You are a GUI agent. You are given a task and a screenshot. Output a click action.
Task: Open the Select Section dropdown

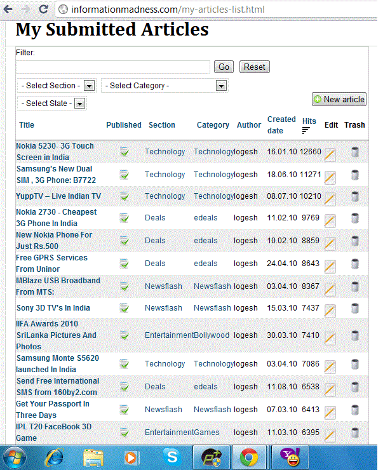(58, 86)
